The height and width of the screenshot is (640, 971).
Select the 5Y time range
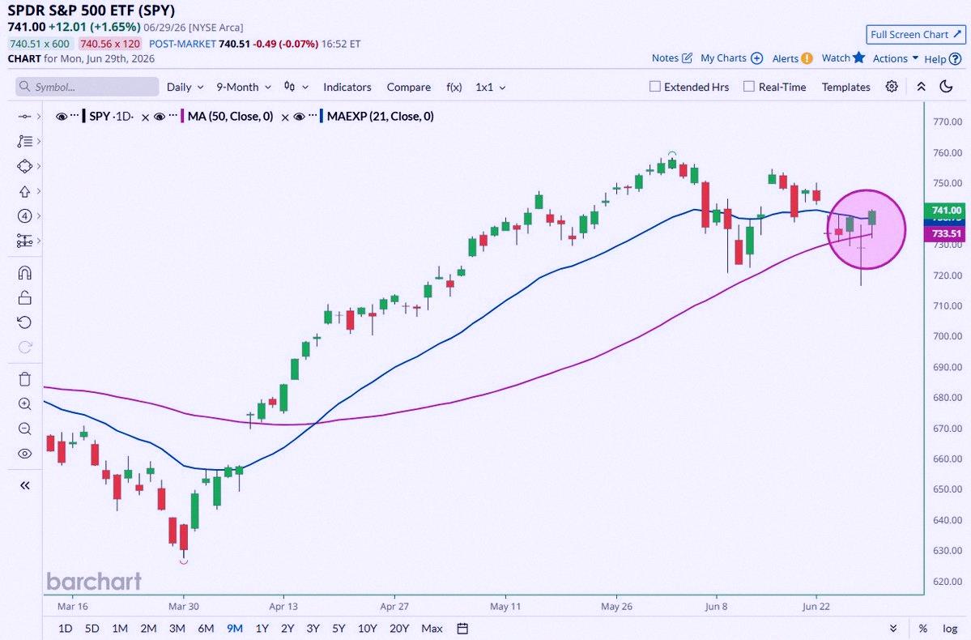coord(339,628)
